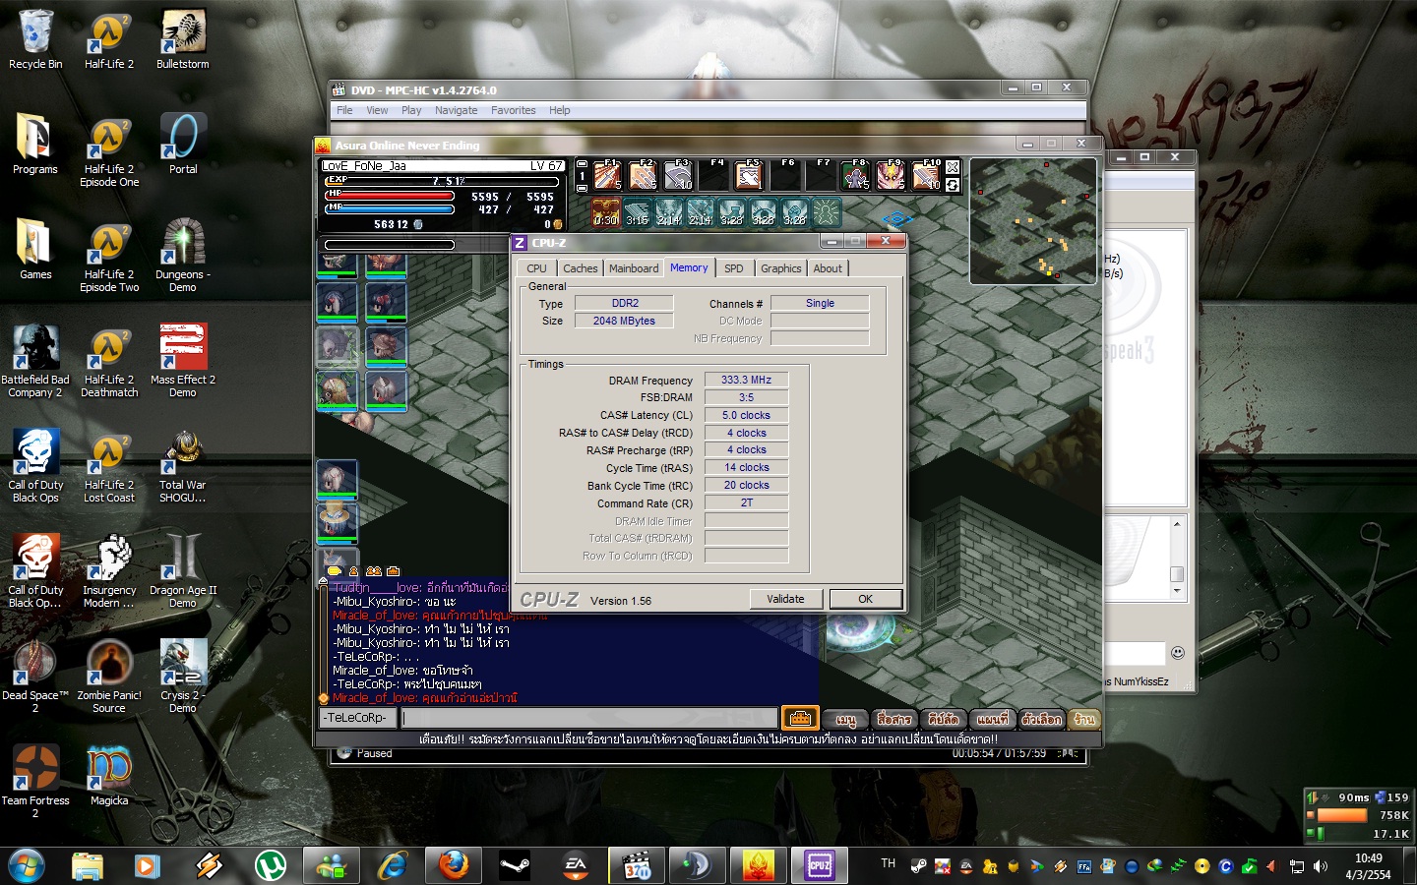Open the Play menu in MPC-HC
The image size is (1417, 885).
[x=411, y=110]
